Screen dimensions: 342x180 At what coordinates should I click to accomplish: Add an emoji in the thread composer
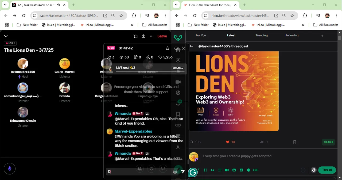[248, 170]
